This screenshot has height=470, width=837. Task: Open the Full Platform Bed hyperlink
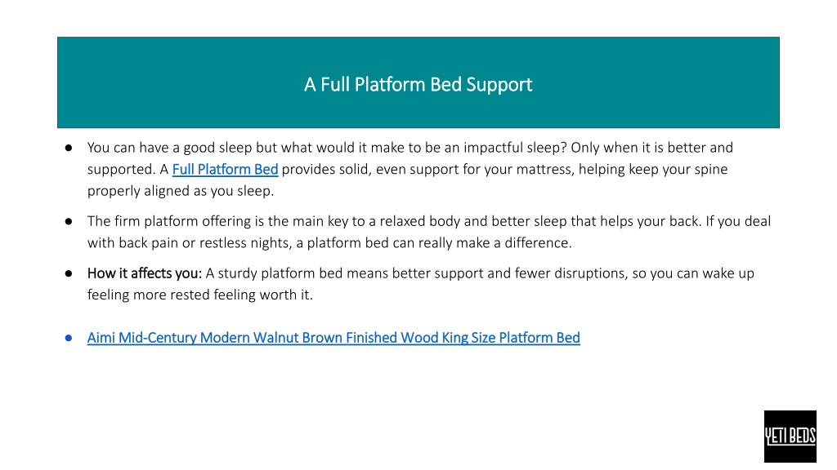[x=225, y=170]
